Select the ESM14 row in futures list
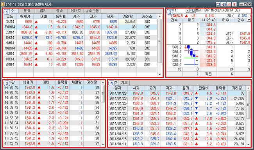This screenshot has height=150, width=254. tap(80, 32)
